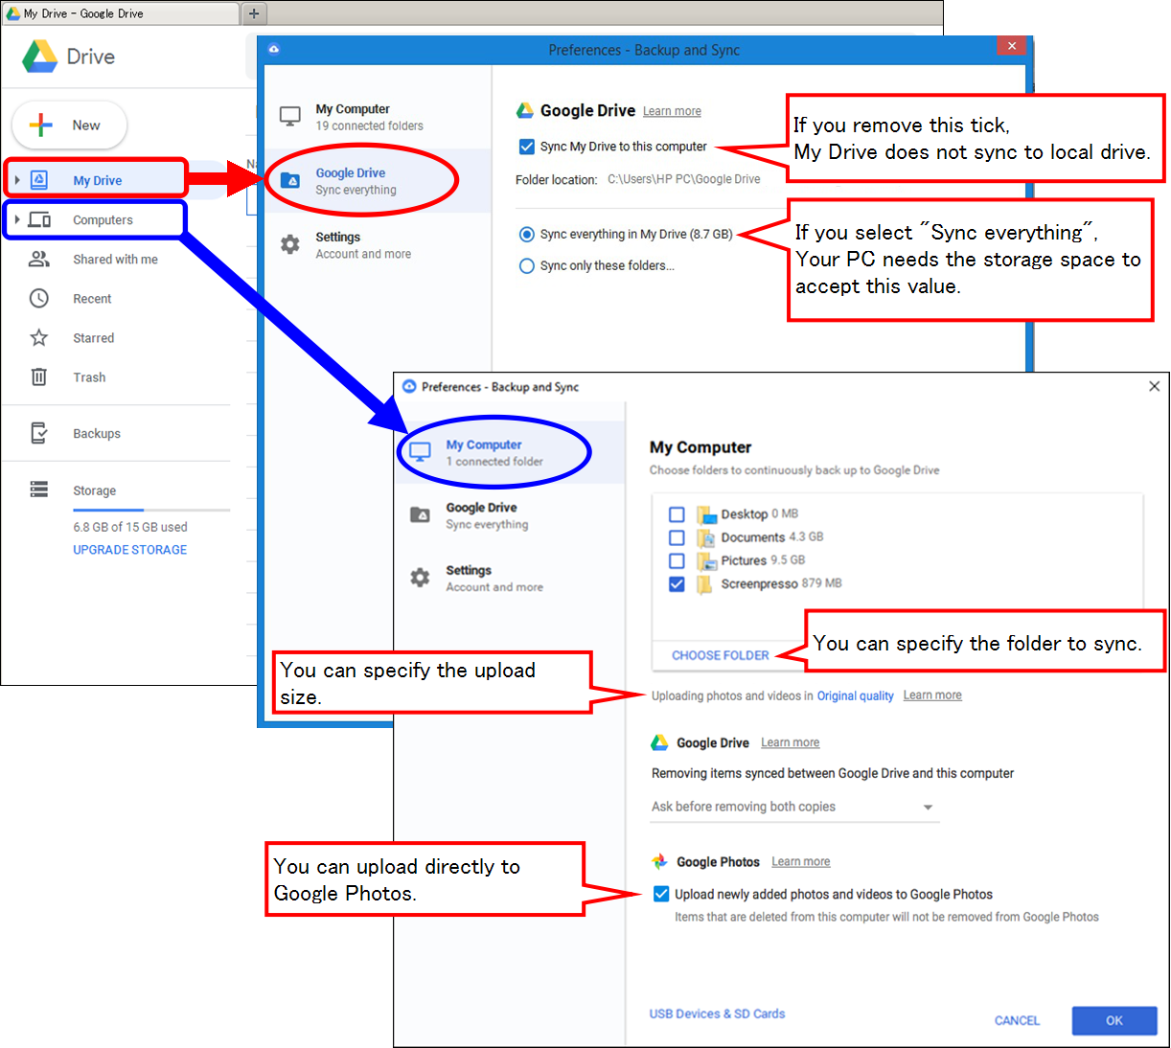Click the Documents folder icon
The height and width of the screenshot is (1048, 1171).
click(706, 537)
